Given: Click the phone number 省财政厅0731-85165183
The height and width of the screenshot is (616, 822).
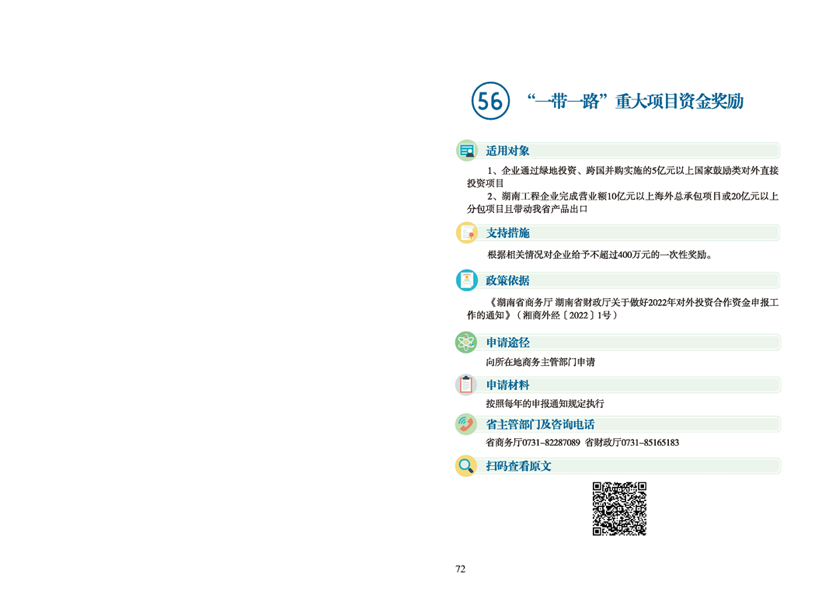Looking at the screenshot, I should click(x=632, y=443).
